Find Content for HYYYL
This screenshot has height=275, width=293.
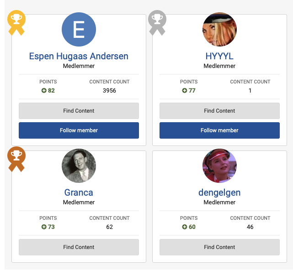point(219,111)
